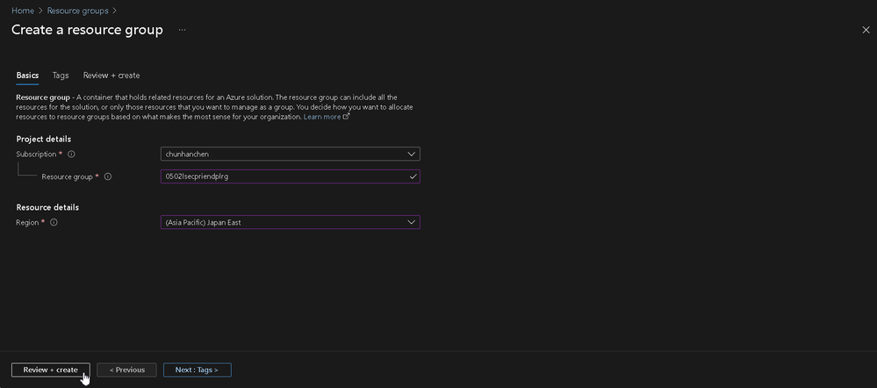Click the Resource group info icon
The image size is (877, 388).
(x=108, y=176)
